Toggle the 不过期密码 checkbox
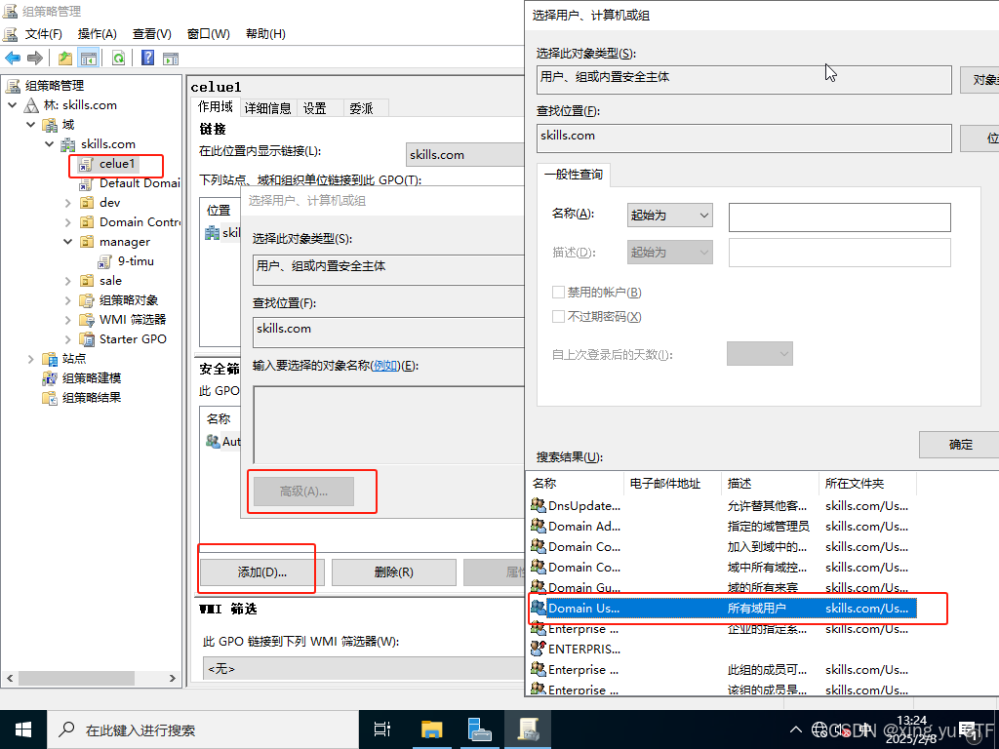This screenshot has height=749, width=999. coord(559,317)
